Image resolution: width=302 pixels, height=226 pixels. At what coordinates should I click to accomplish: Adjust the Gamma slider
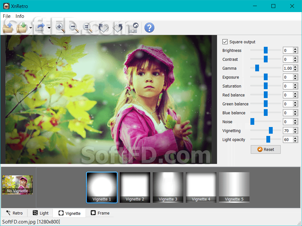coord(266,68)
